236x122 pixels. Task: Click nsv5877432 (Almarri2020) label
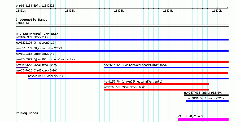pyautogui.click(x=203, y=93)
